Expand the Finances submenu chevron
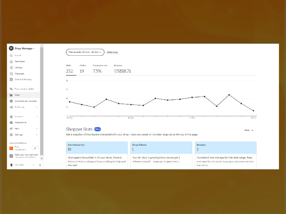Viewport: 286px width, 214px height. [x=37, y=117]
